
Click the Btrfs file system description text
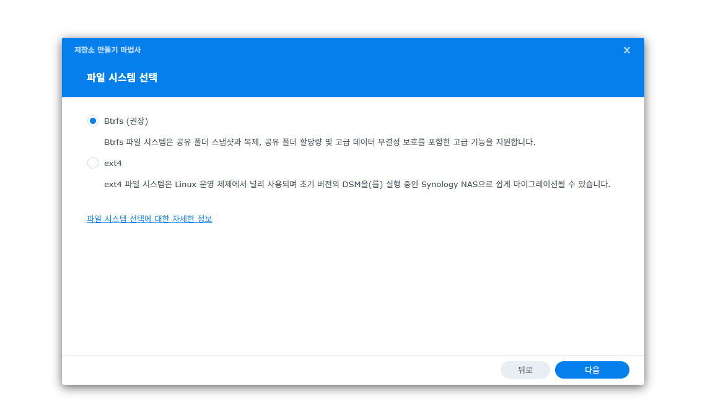point(319,142)
